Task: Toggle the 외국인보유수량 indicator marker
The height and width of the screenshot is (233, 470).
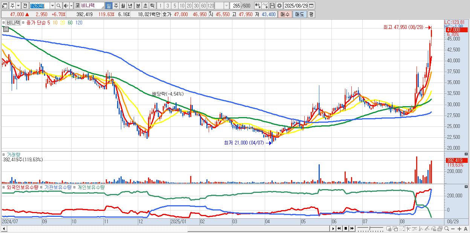Action: pyautogui.click(x=4, y=187)
